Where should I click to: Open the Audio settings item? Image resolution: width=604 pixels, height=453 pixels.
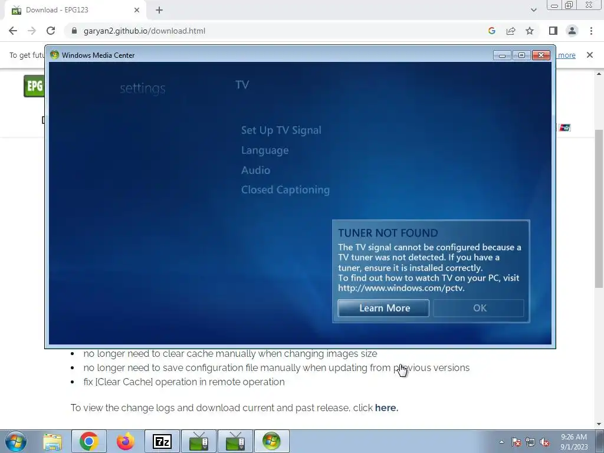pos(256,170)
